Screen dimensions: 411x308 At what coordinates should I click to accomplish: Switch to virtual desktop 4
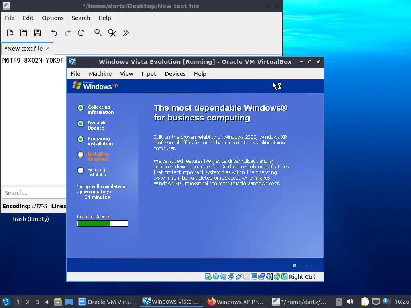[x=47, y=302]
